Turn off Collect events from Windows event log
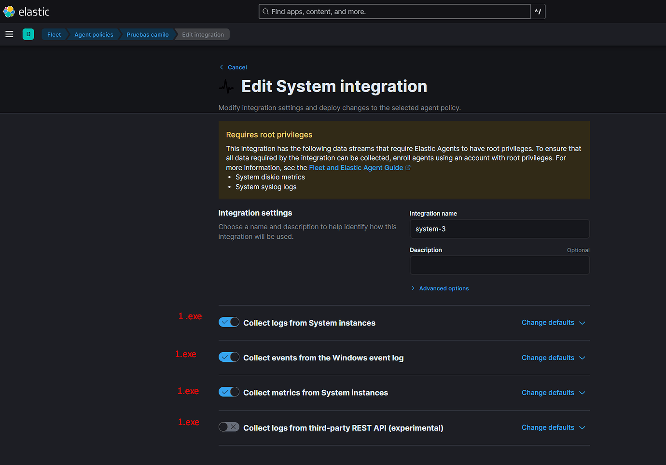This screenshot has width=666, height=465. (228, 356)
